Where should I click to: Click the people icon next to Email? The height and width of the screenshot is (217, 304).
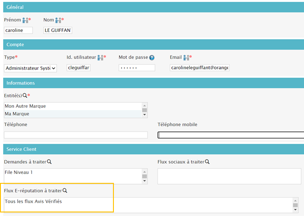coord(186,58)
